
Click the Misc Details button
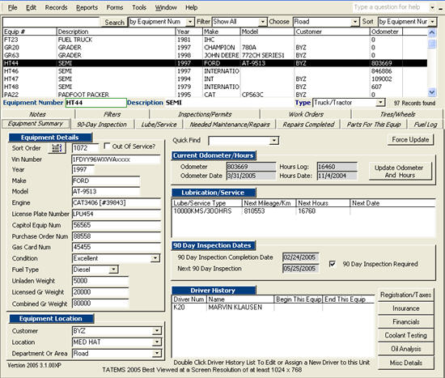[406, 363]
